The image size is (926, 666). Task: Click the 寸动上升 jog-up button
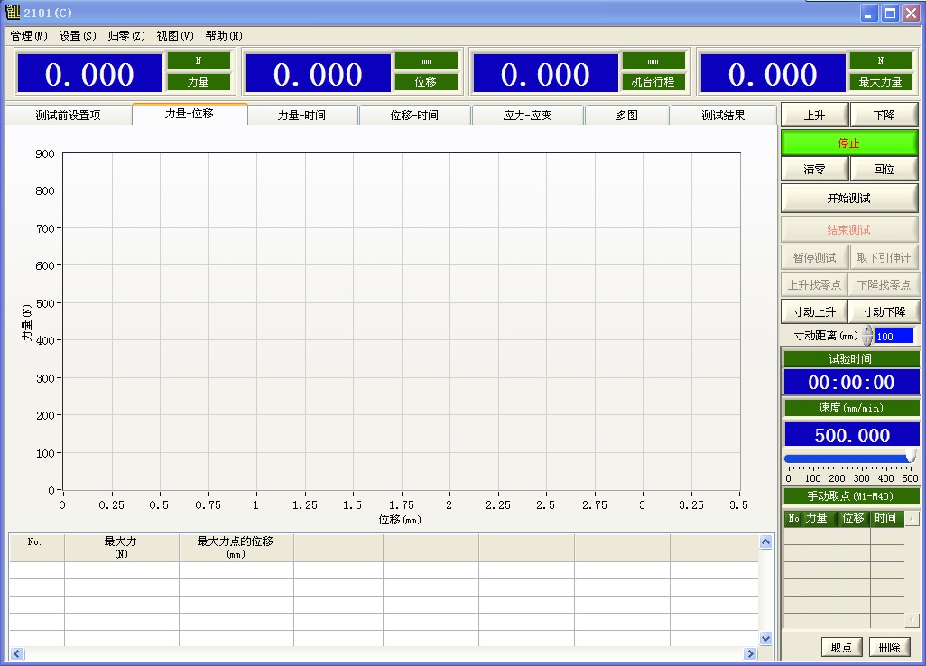click(813, 311)
